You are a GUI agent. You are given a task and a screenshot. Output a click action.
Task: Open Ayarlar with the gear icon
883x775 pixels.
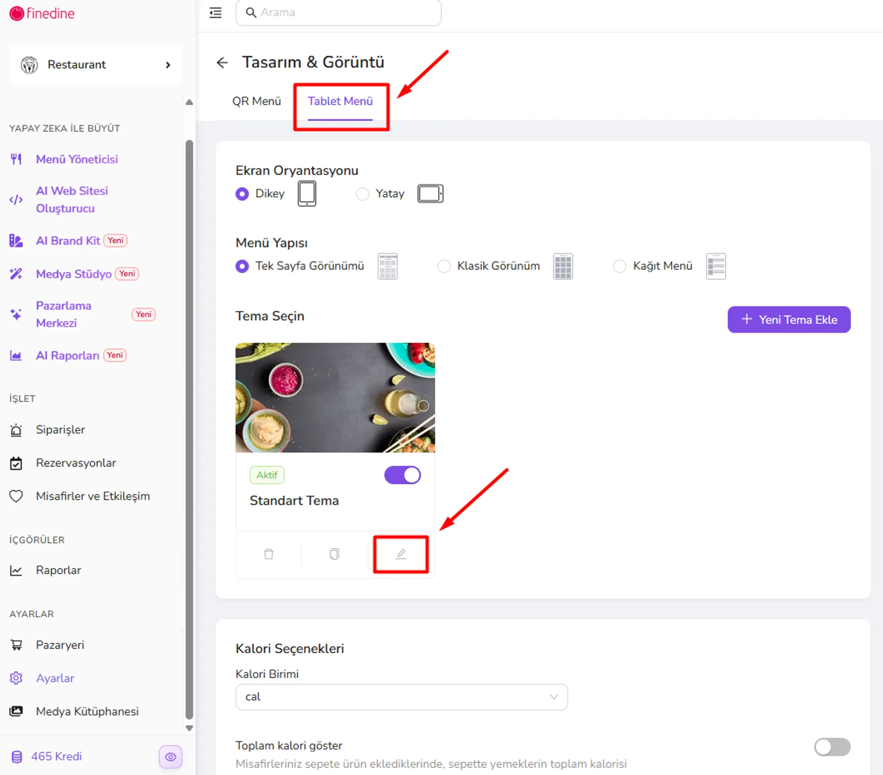tap(16, 678)
